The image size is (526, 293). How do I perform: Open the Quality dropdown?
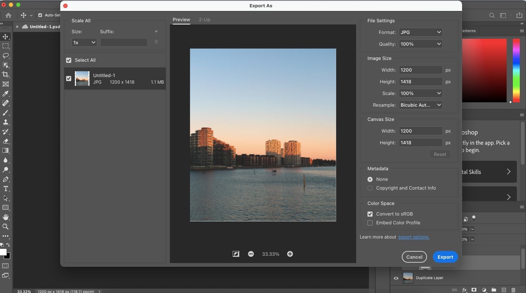420,44
